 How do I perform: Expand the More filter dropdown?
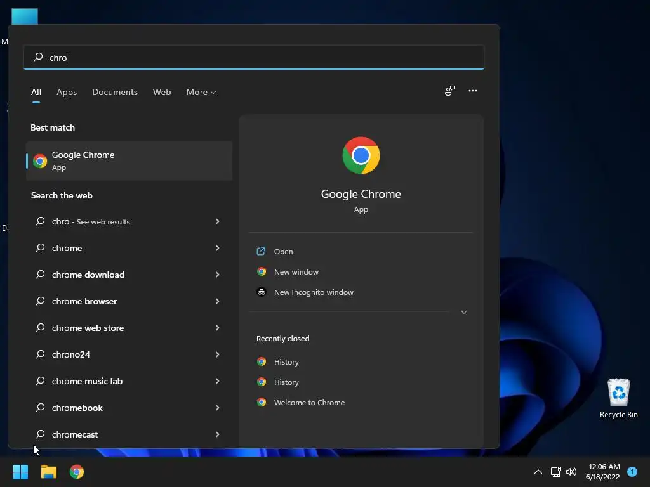tap(201, 92)
